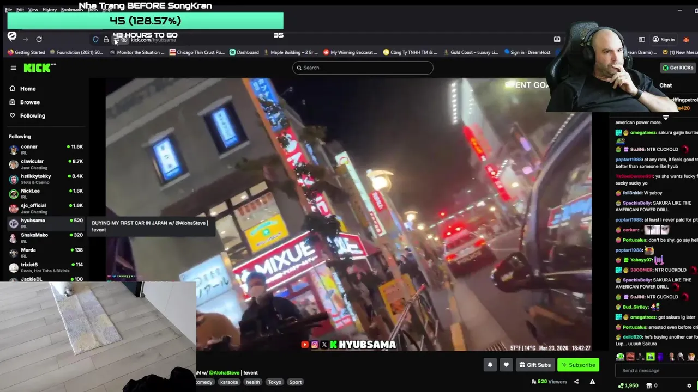Click the @AlohaSteve mention link

[224, 373]
